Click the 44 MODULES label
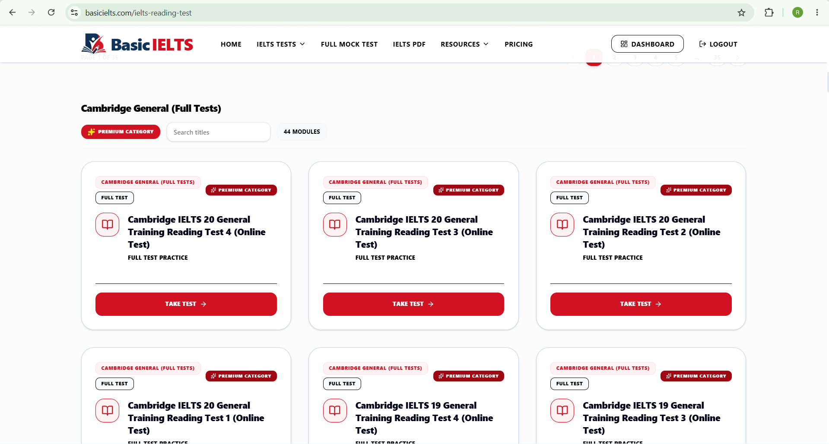Viewport: 829px width, 444px height. [x=302, y=132]
